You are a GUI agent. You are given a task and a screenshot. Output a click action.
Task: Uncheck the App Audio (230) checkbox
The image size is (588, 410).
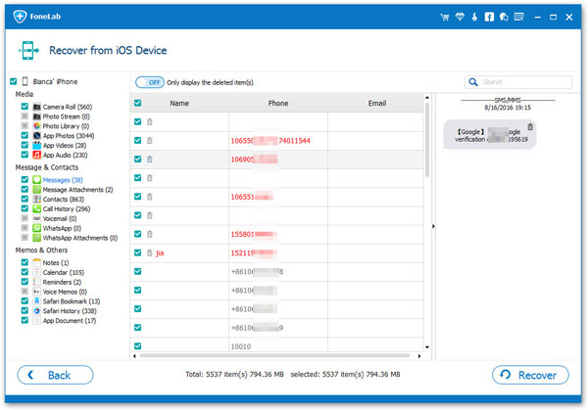pos(24,155)
